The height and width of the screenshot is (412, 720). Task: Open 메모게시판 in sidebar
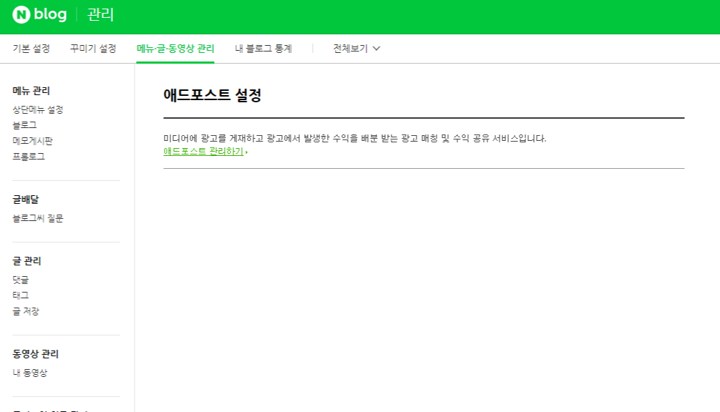point(33,141)
